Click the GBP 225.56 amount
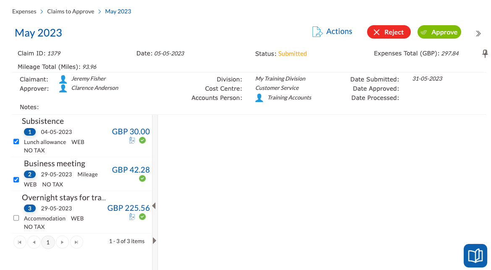This screenshot has height=270, width=491. click(x=129, y=208)
